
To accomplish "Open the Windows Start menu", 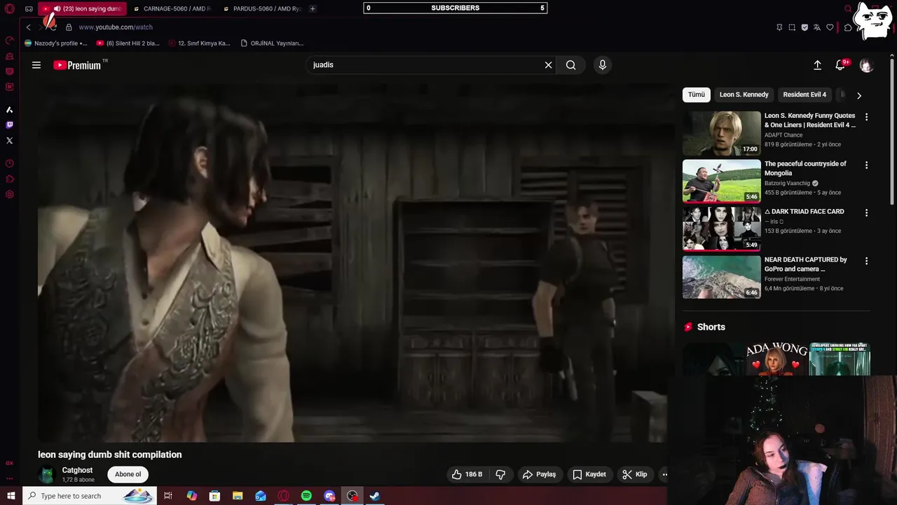I will pyautogui.click(x=11, y=496).
